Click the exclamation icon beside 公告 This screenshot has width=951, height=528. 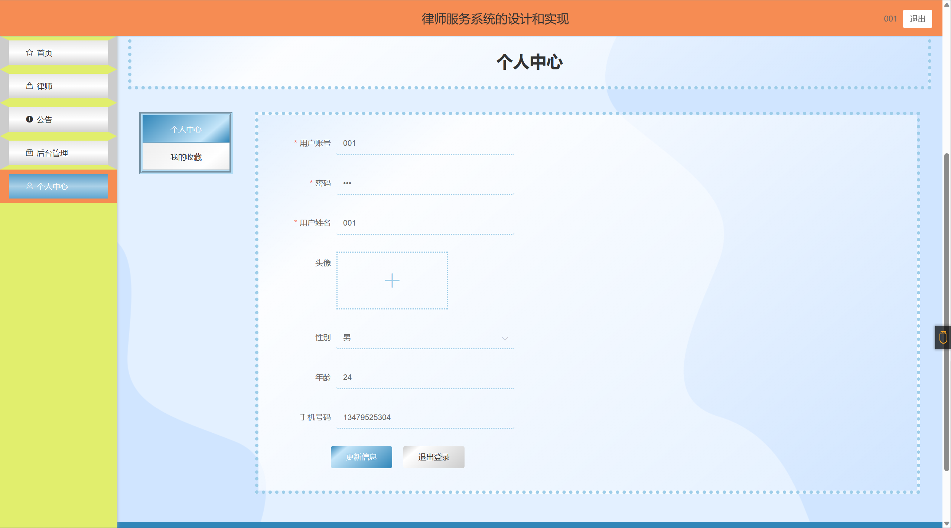pyautogui.click(x=29, y=119)
